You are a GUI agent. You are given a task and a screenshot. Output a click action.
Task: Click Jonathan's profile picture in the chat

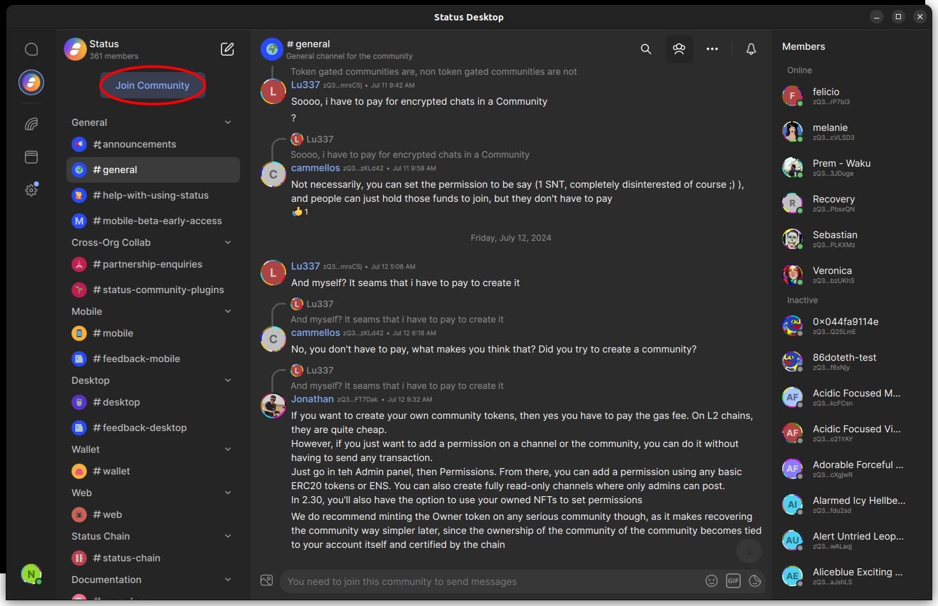(x=273, y=406)
